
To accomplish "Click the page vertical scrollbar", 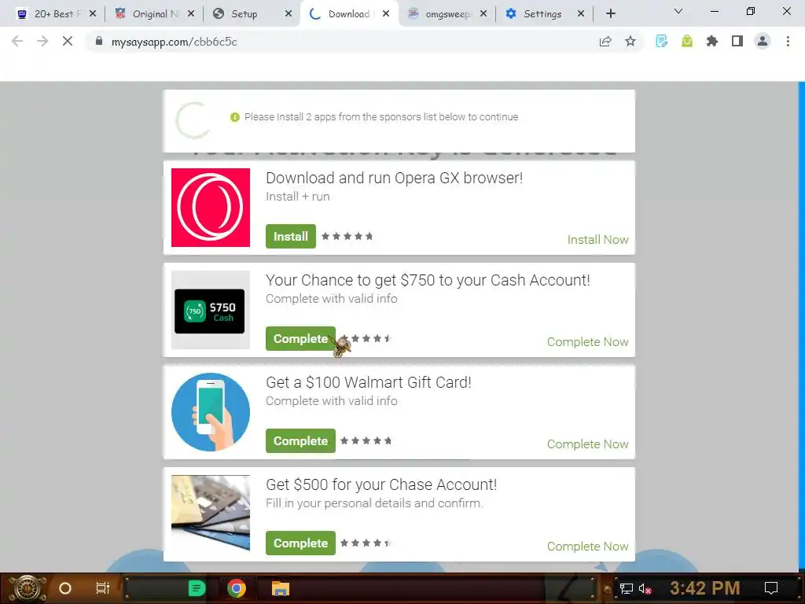I will coord(801,326).
